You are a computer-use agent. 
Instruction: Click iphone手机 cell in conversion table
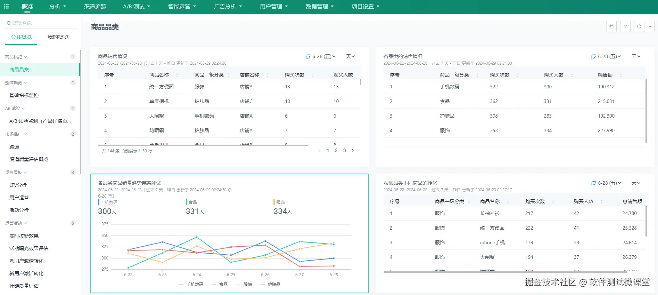point(492,242)
